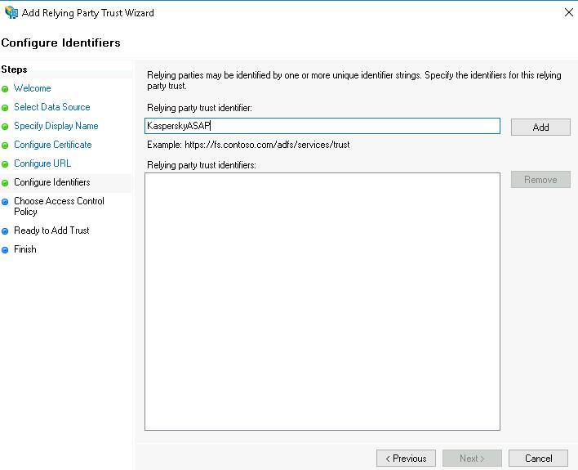The width and height of the screenshot is (578, 470).
Task: Open the Specify Display Name step link
Action: 56,126
